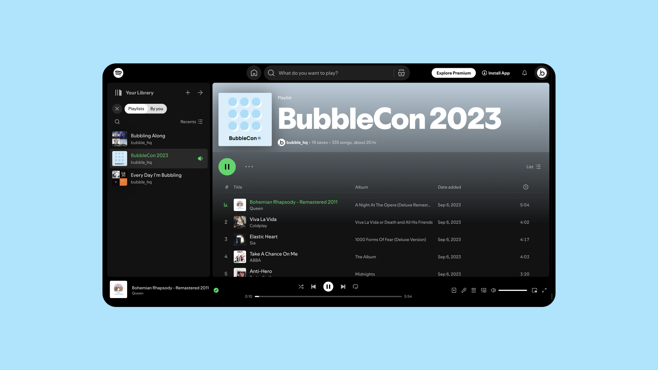Click the Install App button
The height and width of the screenshot is (370, 658).
(x=496, y=73)
